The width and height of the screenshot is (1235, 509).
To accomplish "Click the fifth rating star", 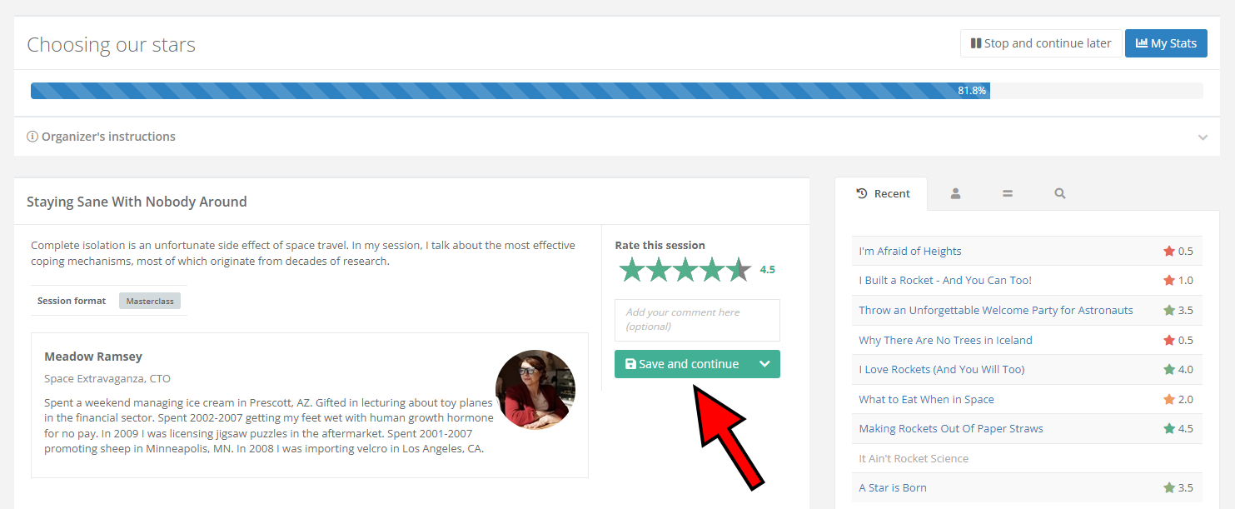I will [x=739, y=270].
